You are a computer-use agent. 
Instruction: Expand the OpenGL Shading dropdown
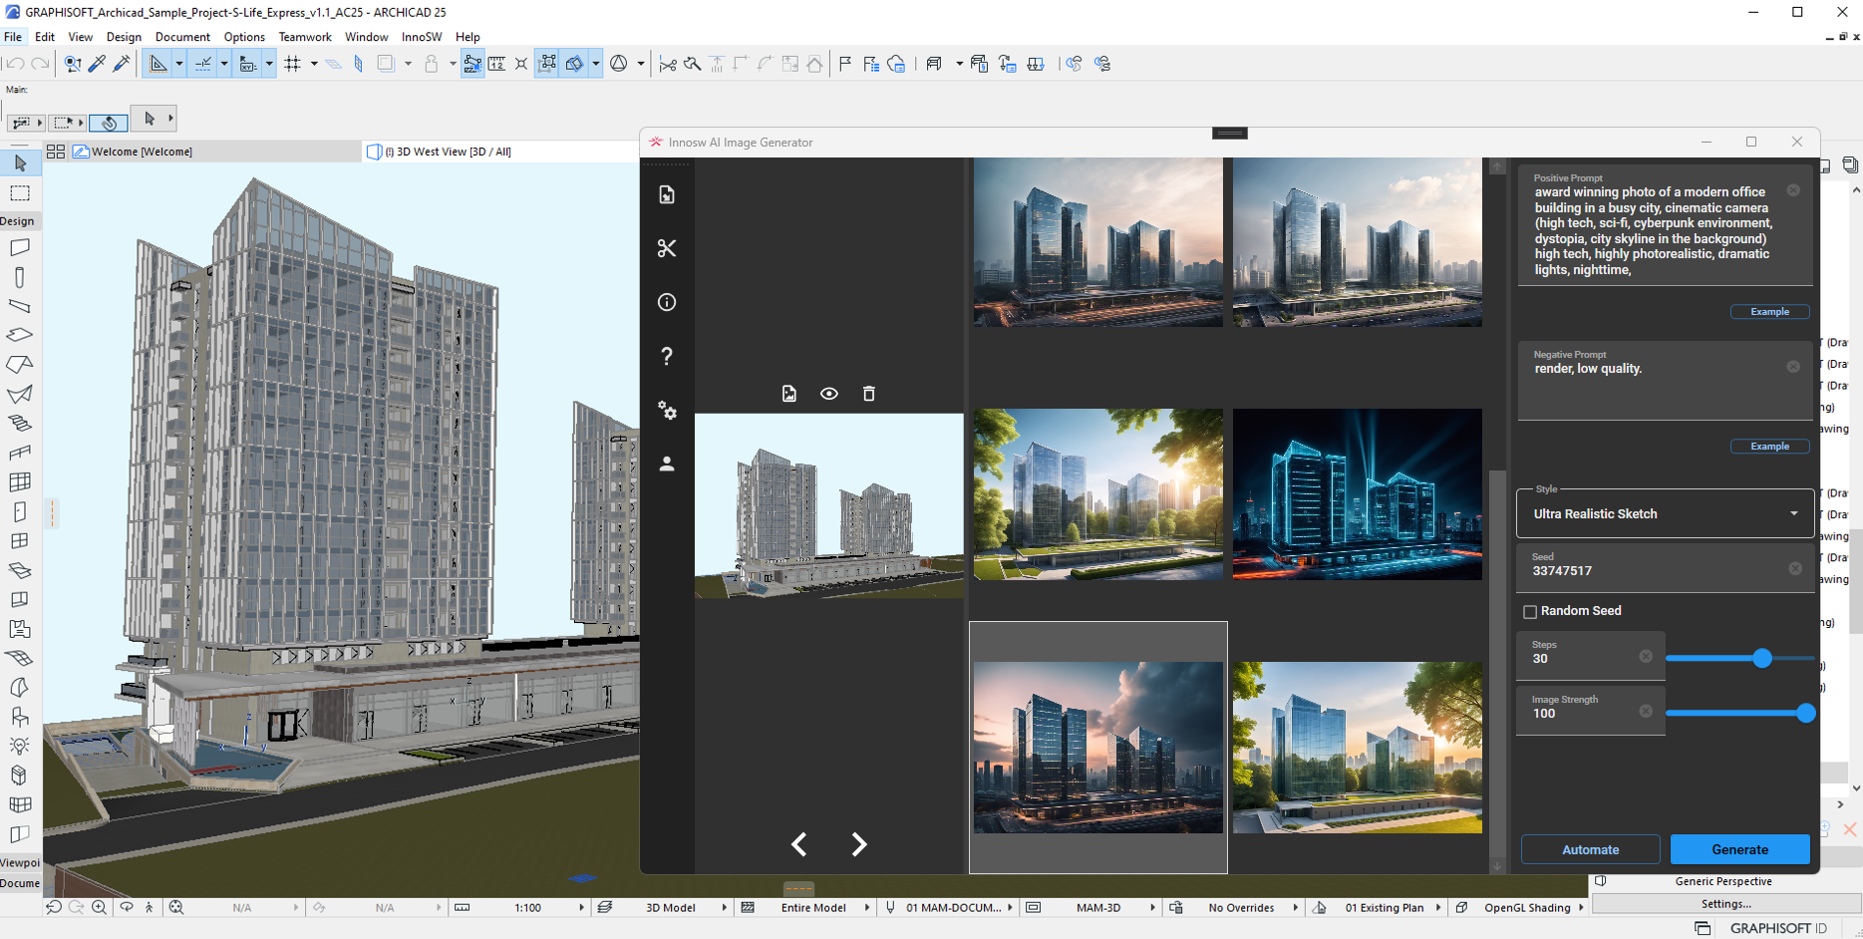(x=1581, y=907)
